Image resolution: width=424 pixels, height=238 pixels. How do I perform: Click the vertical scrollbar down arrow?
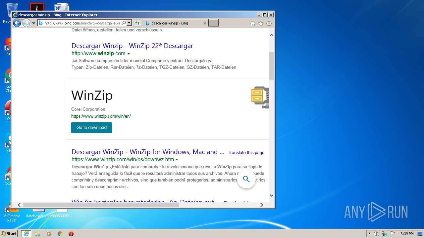tap(272, 195)
